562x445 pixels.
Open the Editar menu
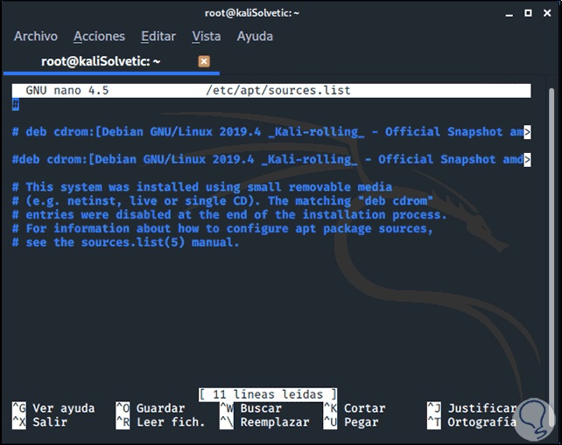(x=158, y=37)
